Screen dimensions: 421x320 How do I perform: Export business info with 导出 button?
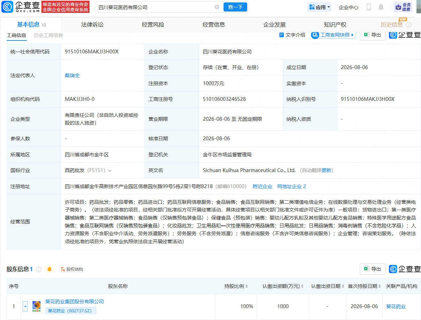click(x=372, y=35)
